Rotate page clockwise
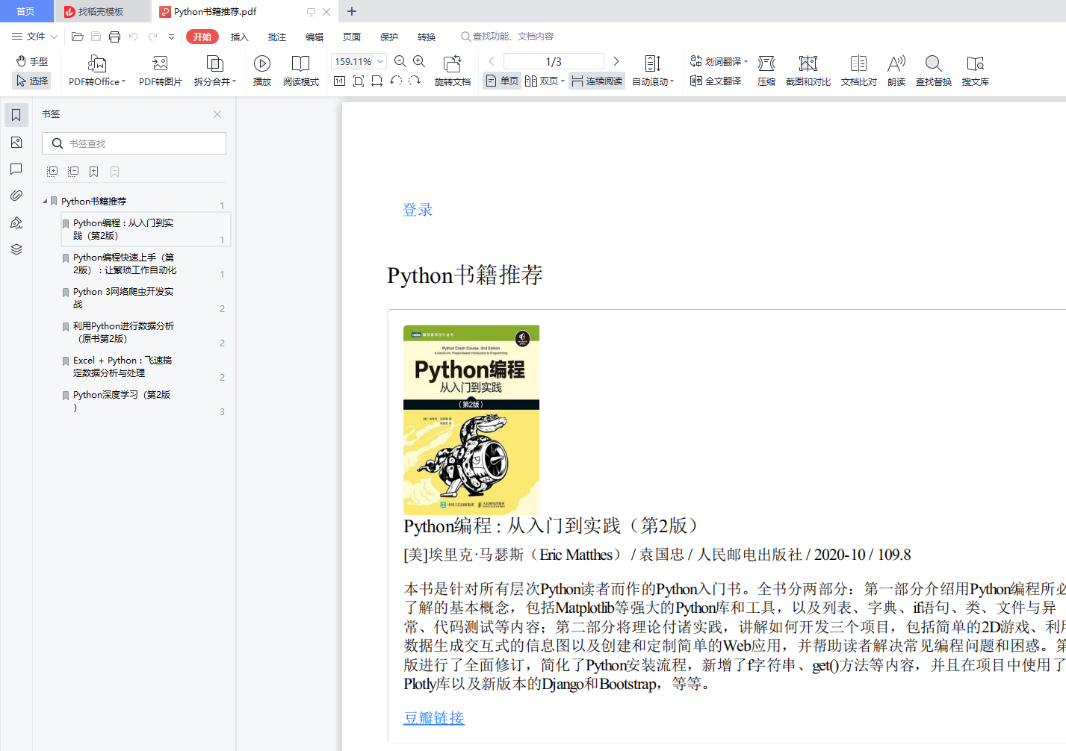This screenshot has height=751, width=1066. [x=415, y=81]
